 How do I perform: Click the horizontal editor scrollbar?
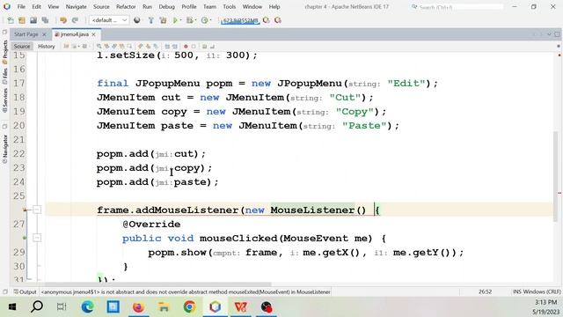[158, 284]
